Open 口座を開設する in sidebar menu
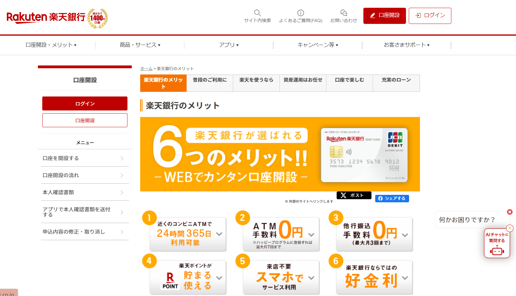 [85, 158]
